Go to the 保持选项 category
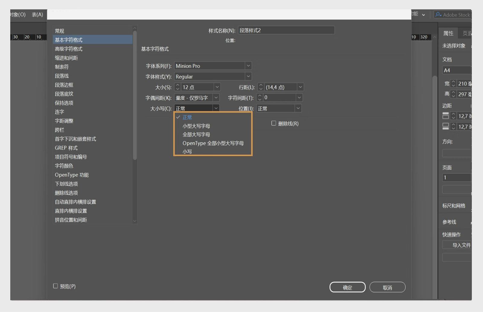The image size is (483, 312). pyautogui.click(x=93, y=103)
